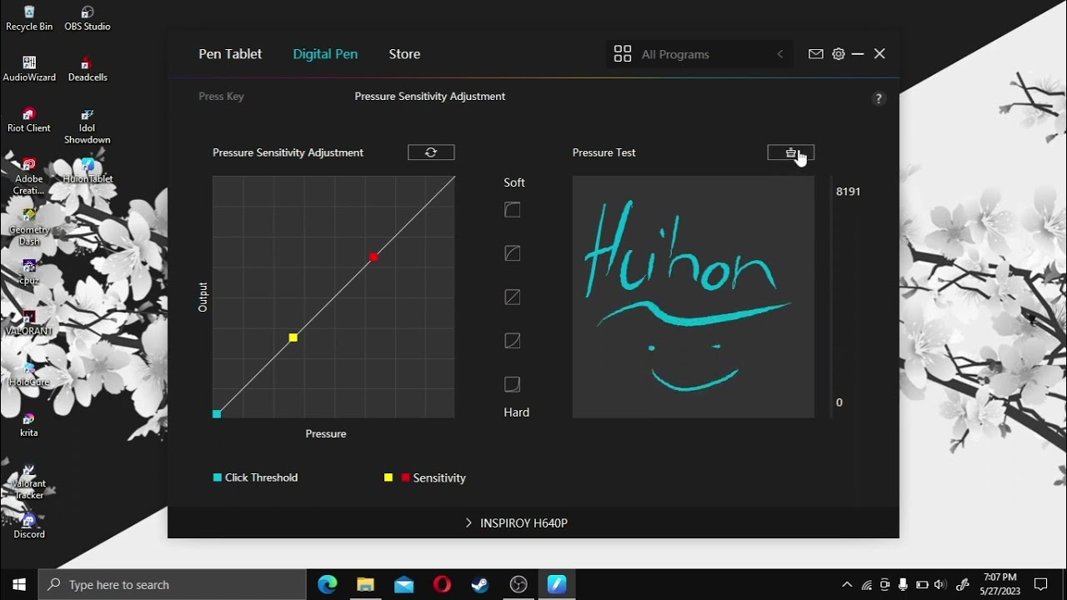Click the pen icon in system tray
This screenshot has height=600, width=1067.
pyautogui.click(x=963, y=585)
